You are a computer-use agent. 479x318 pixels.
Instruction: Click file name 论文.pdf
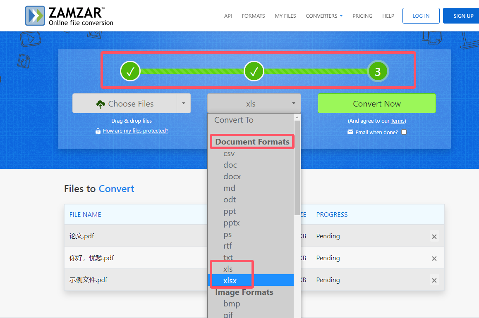pyautogui.click(x=81, y=236)
